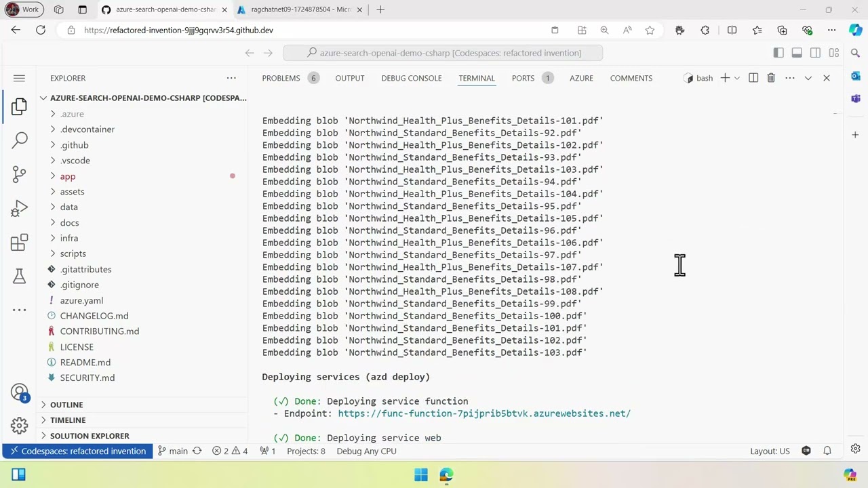Screen dimensions: 868x488
Task: Open the Search view in activity bar
Action: pyautogui.click(x=19, y=140)
